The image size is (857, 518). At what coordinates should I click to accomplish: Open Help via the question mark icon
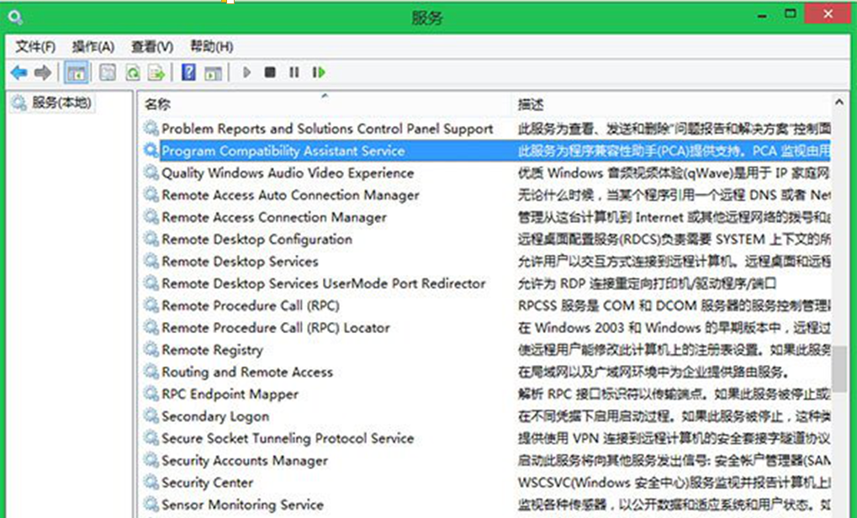coord(189,73)
